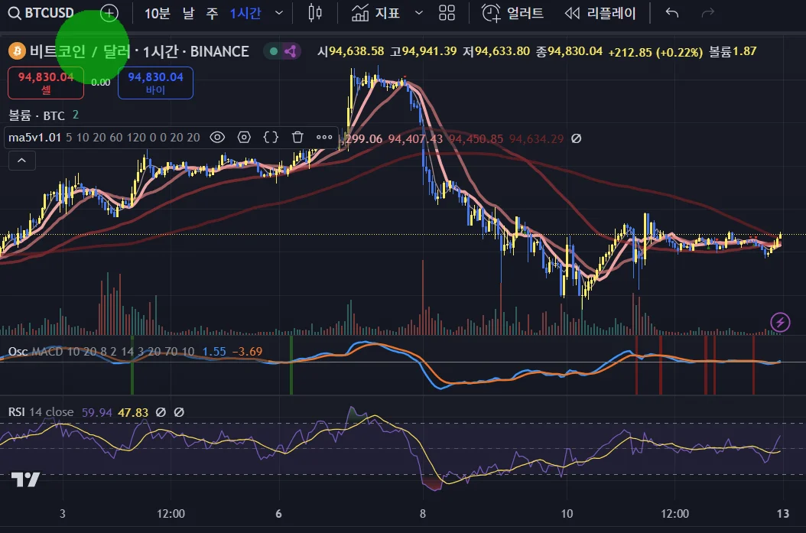Click the TradingView logo
The image size is (806, 533).
click(x=25, y=479)
